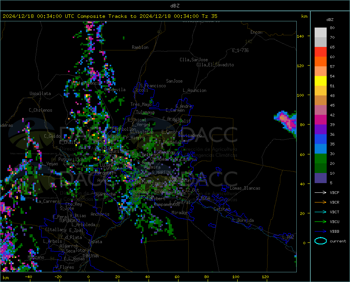Viewport: 350px width, 282px height.
Task: Select the light gray swatch below 80 dBZ
Action: pos(320,32)
